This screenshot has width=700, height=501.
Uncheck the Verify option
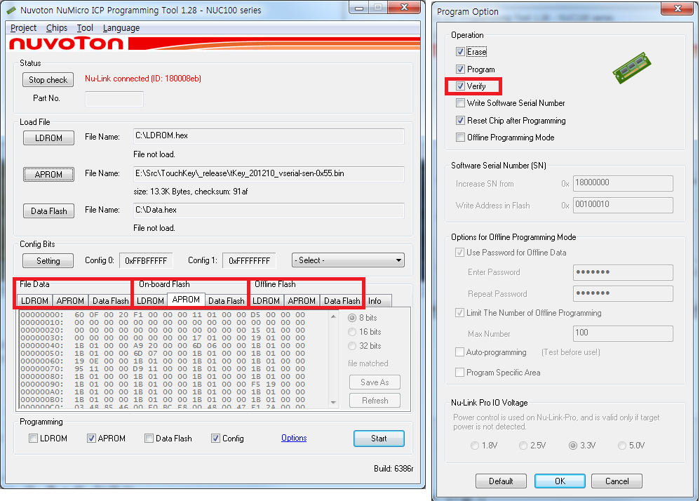(x=460, y=86)
